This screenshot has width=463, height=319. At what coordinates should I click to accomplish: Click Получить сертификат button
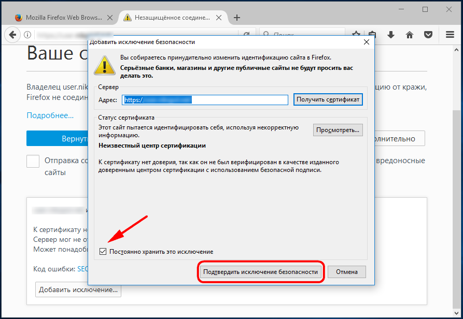click(x=328, y=99)
